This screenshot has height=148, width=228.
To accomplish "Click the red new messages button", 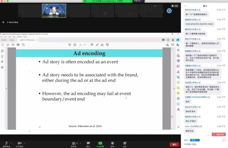I will point(219,134).
